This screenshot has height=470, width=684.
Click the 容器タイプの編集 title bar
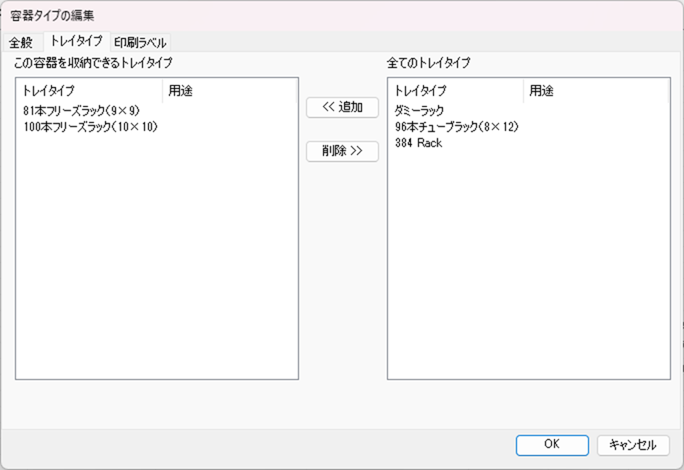coord(290,15)
